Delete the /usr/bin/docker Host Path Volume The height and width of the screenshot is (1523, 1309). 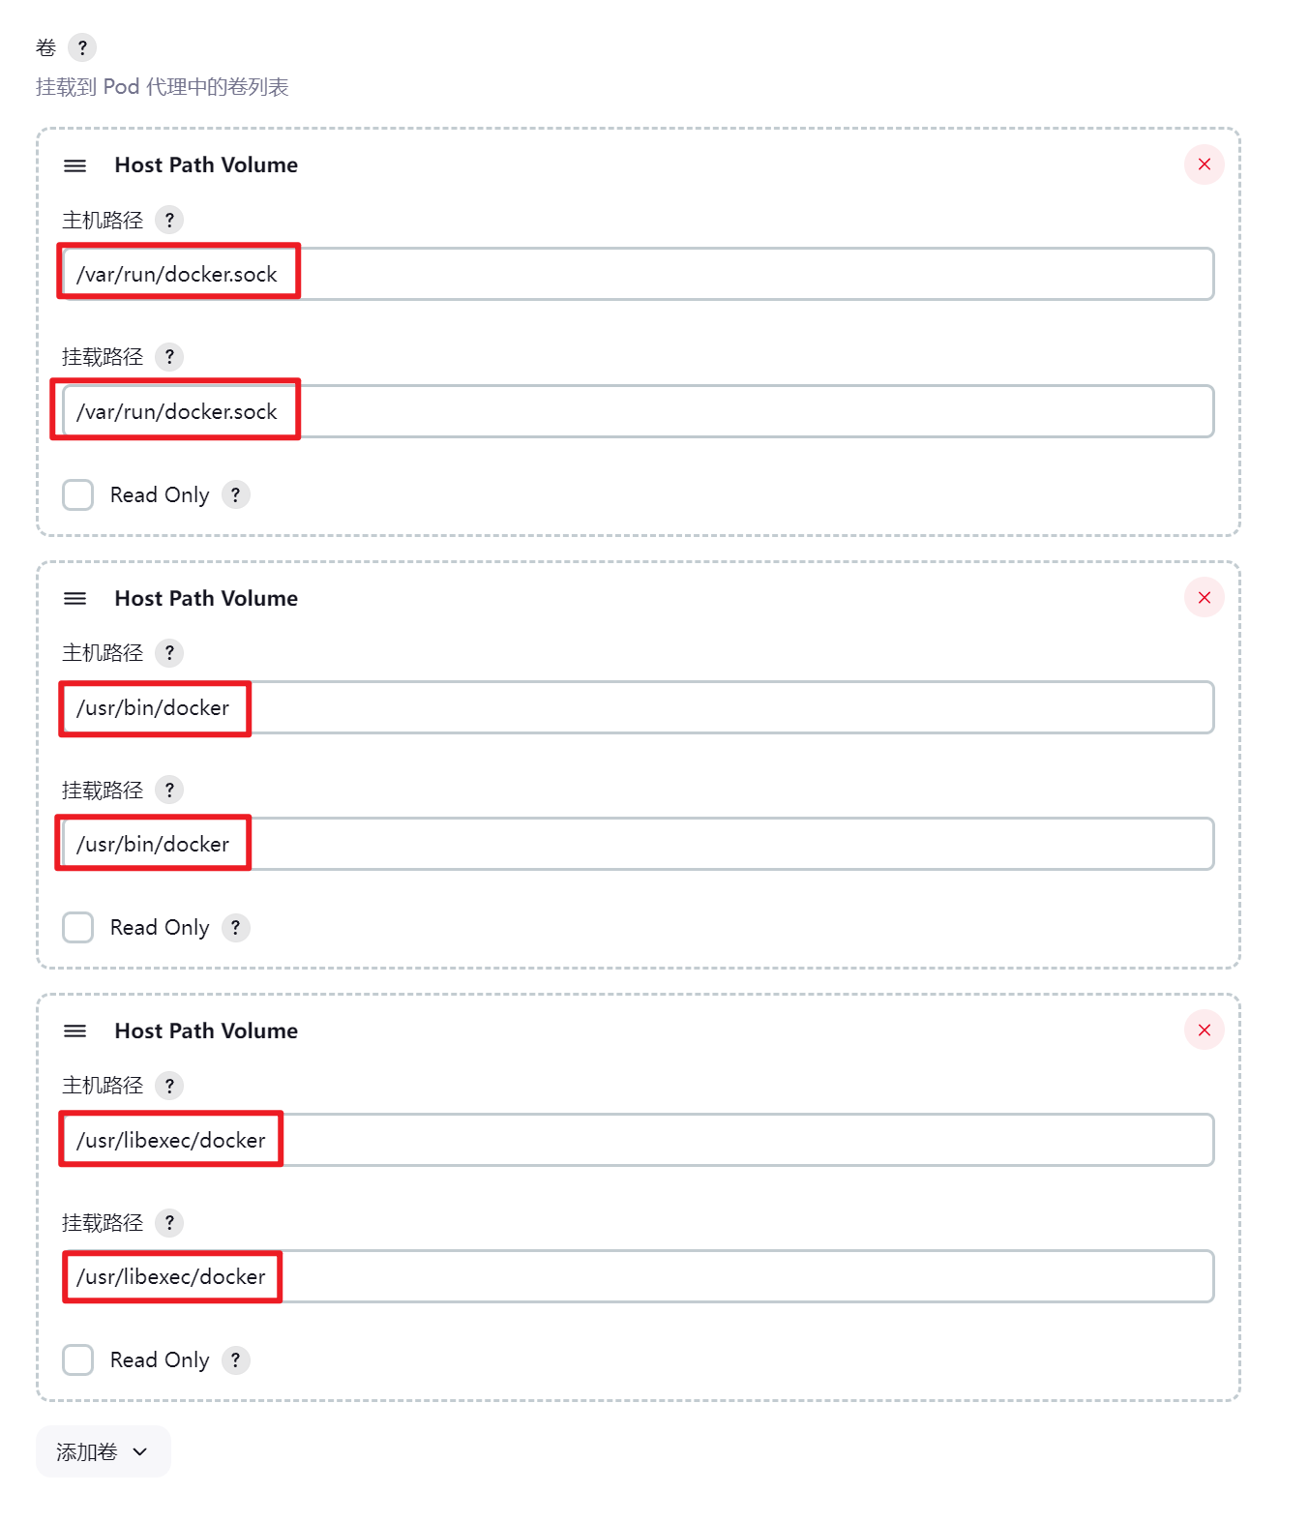[x=1204, y=598]
